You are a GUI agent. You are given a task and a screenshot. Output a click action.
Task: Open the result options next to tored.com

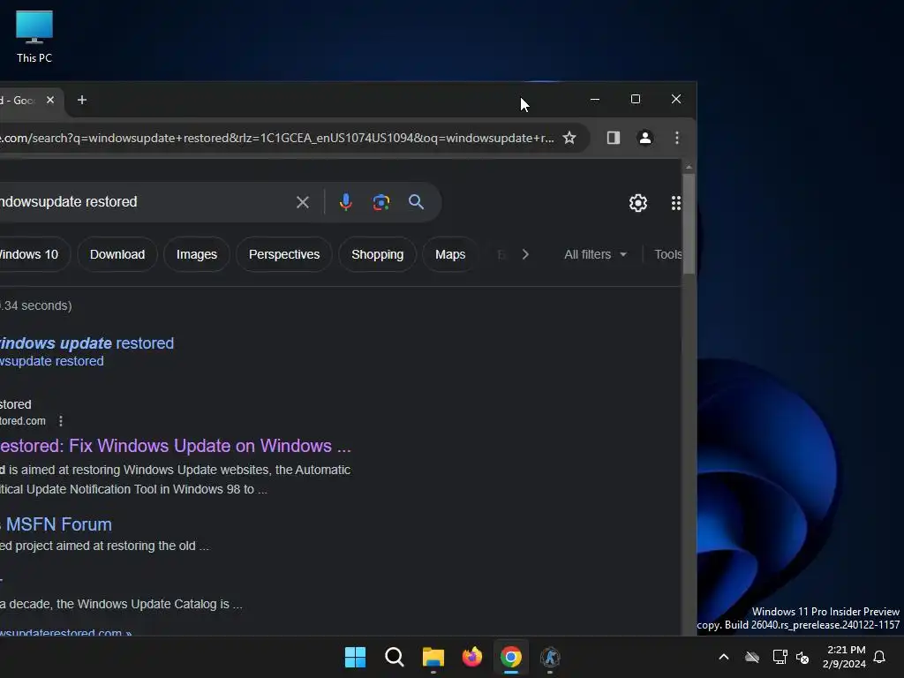point(61,421)
